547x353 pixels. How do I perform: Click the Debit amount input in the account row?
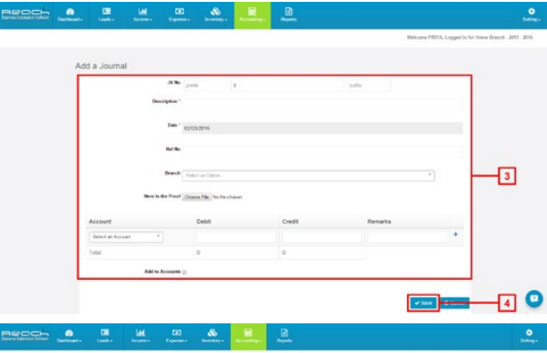235,237
